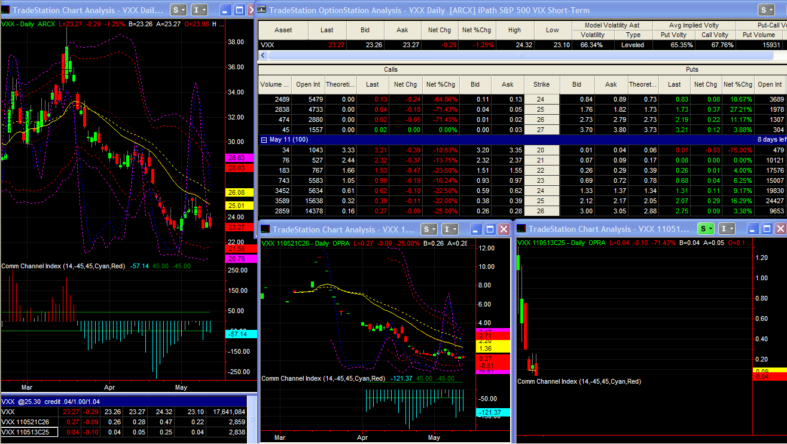Open the green S dropdown in 110513C25 chart window

click(706, 229)
